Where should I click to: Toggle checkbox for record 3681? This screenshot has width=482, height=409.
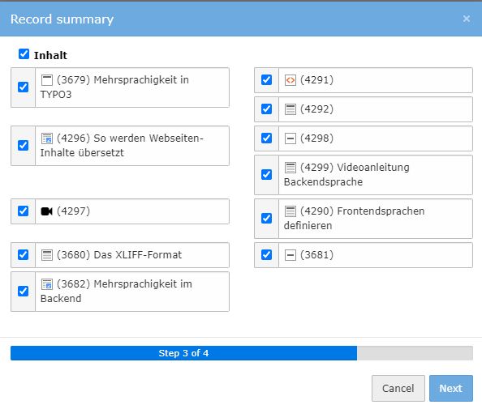pyautogui.click(x=266, y=254)
